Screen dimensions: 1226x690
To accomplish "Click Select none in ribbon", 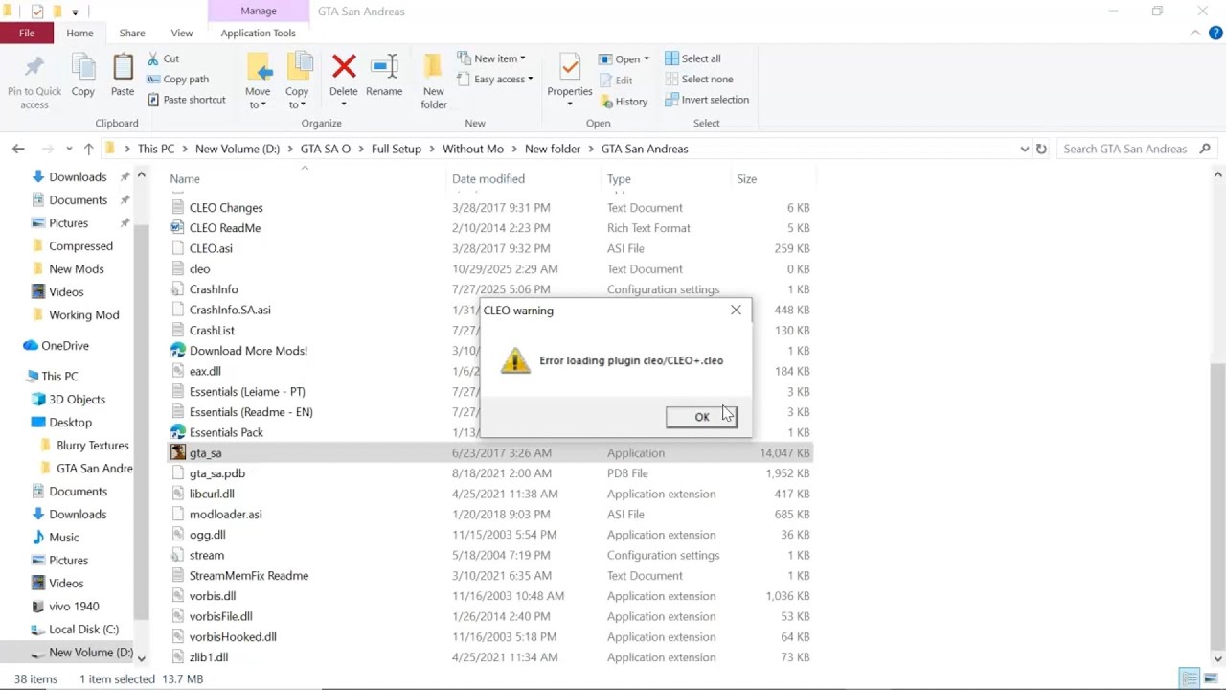I will pos(698,79).
